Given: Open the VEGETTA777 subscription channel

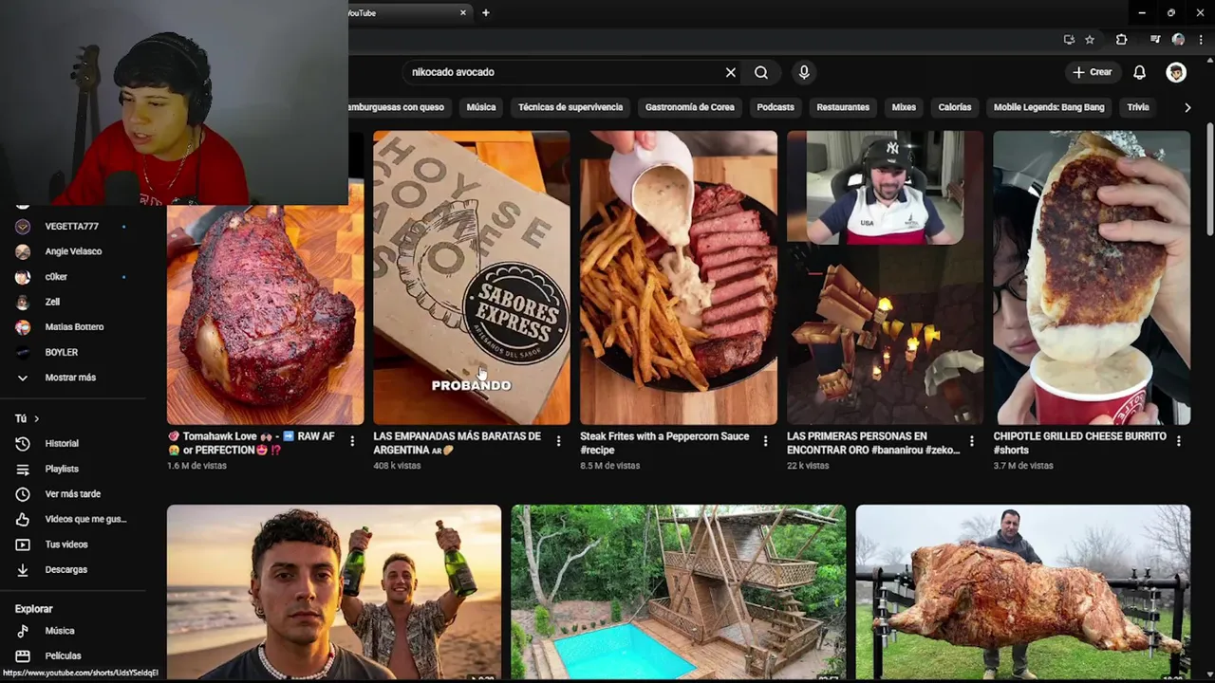Looking at the screenshot, I should click(71, 227).
